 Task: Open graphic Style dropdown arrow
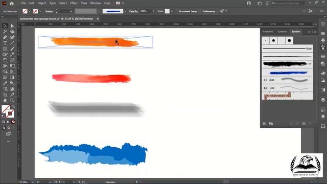(172, 11)
